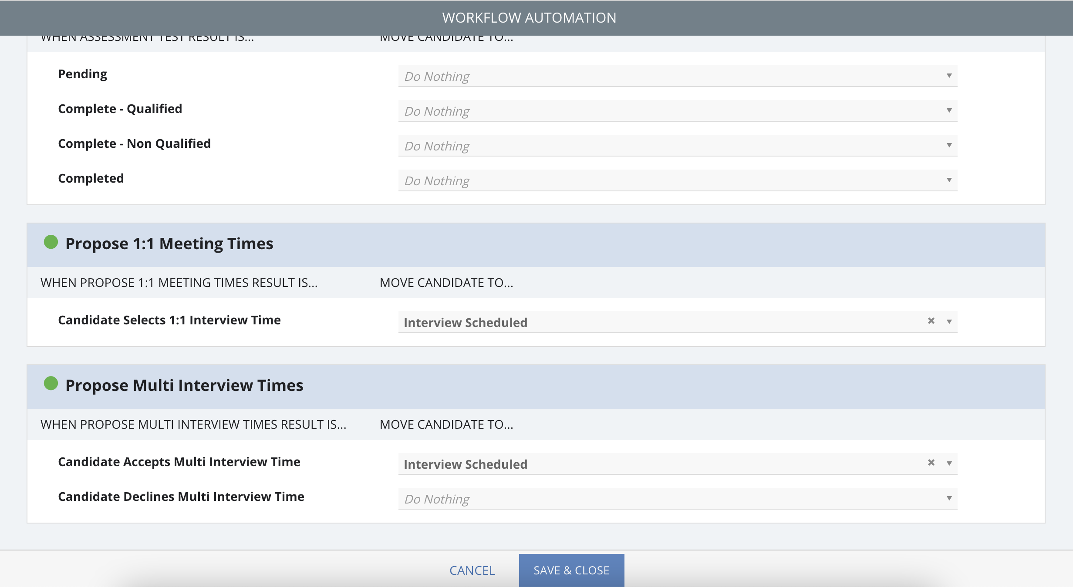Click the Complete - Qualified label
The height and width of the screenshot is (587, 1073).
tap(120, 109)
